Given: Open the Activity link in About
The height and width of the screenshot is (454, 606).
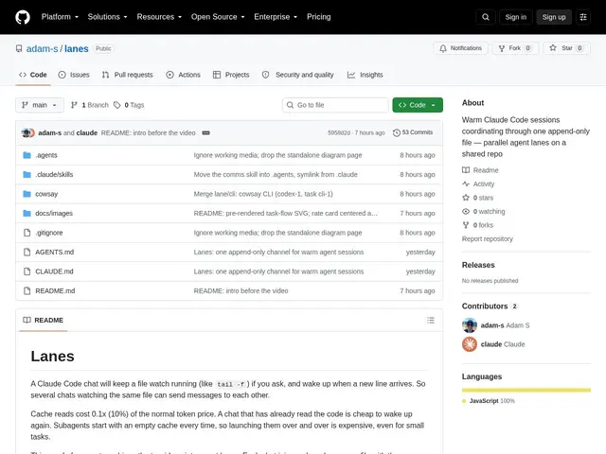Looking at the screenshot, I should pyautogui.click(x=478, y=184).
